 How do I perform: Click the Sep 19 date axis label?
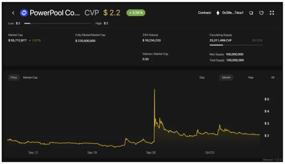pos(92,153)
